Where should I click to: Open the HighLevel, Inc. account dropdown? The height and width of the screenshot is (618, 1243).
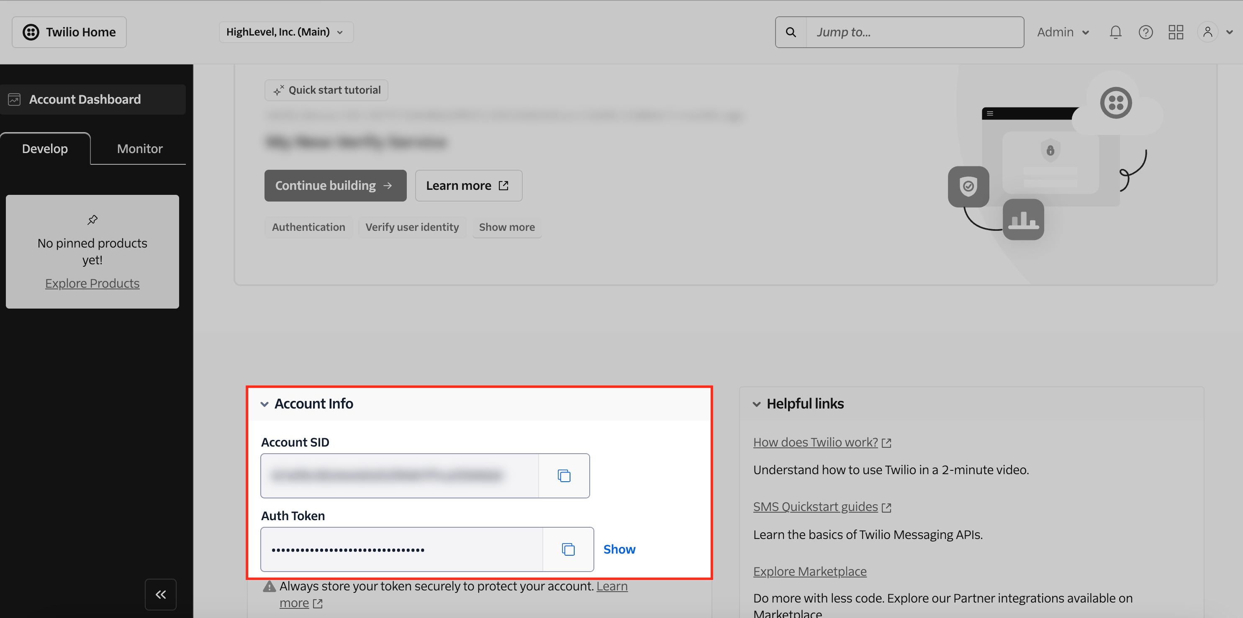coord(286,32)
